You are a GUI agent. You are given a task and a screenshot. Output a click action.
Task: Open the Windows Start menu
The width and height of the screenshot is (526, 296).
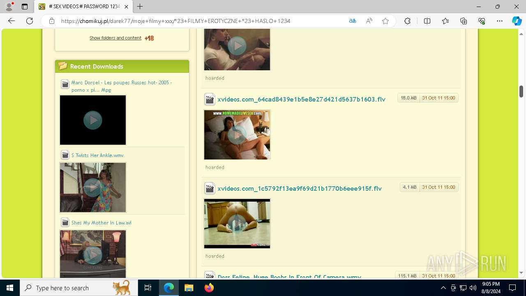click(x=10, y=288)
